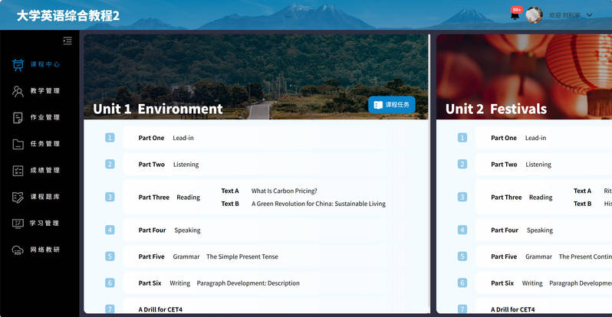Click the 课程任务 button on Unit 1
Viewport: 612px width, 317px height.
(391, 104)
